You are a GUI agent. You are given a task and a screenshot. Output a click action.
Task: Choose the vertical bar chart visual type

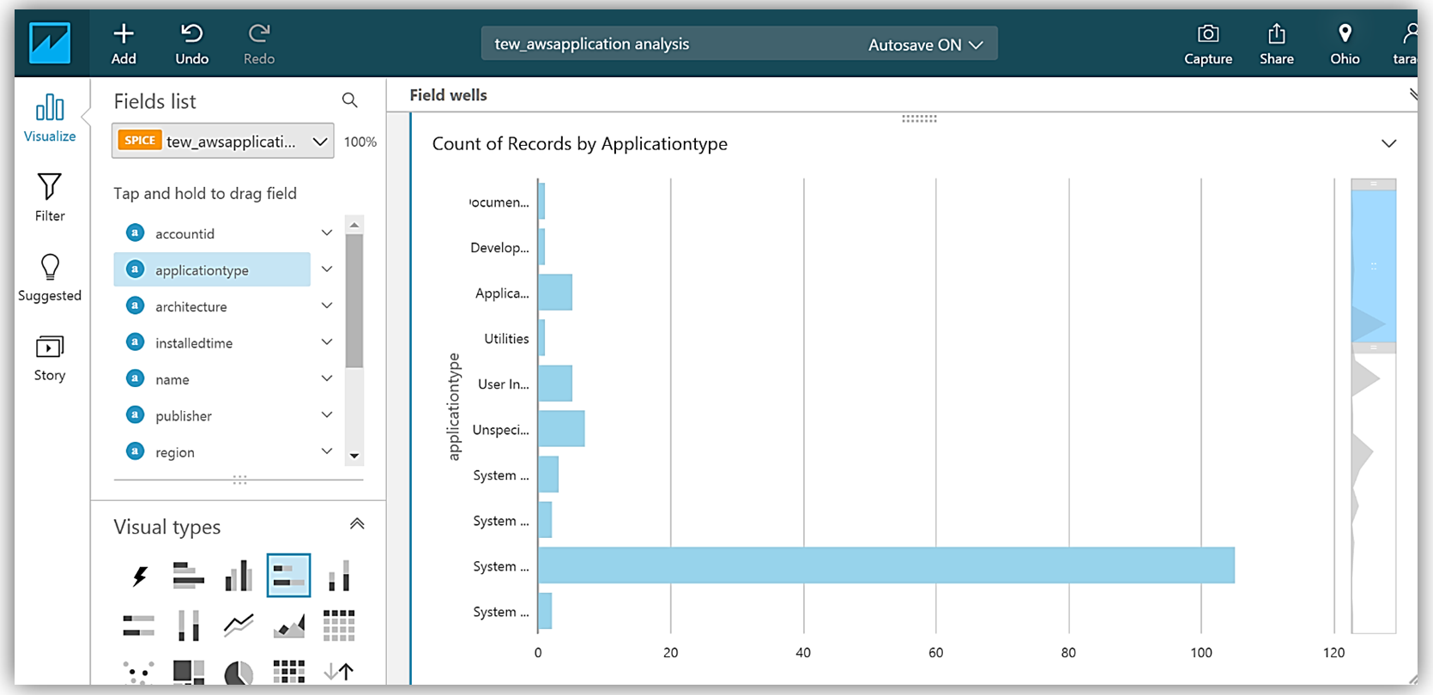(x=239, y=576)
